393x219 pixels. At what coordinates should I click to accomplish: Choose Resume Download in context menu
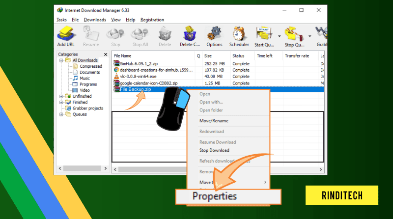click(x=218, y=142)
